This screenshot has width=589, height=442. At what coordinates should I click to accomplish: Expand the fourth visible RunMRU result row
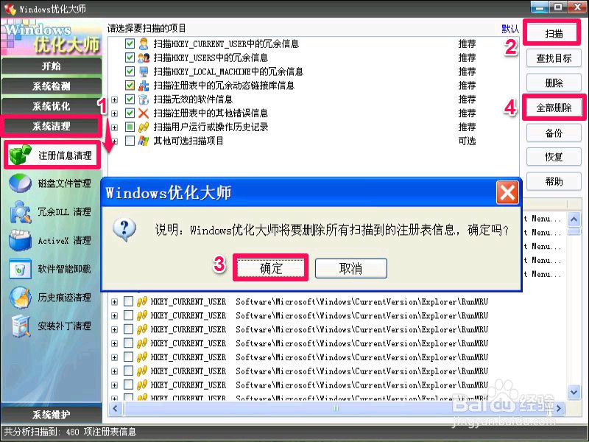[x=114, y=344]
